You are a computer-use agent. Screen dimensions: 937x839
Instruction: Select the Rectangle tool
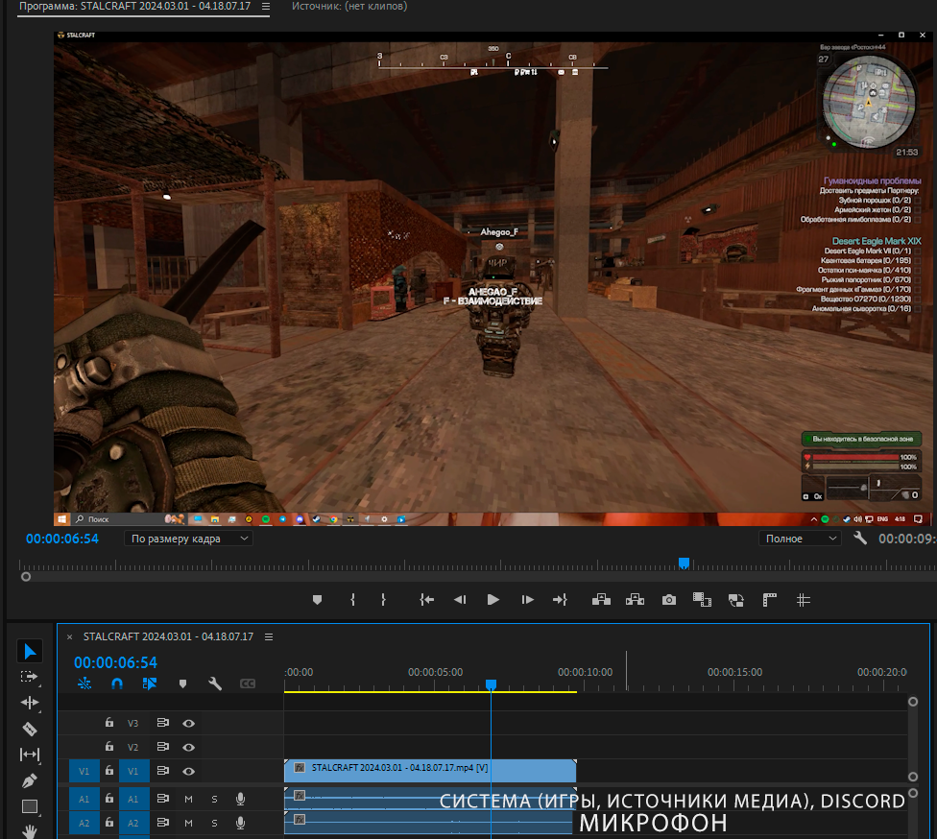tap(29, 806)
